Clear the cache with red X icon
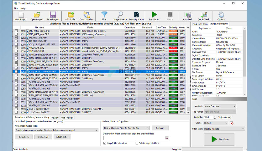262x151 pixels. [232, 123]
